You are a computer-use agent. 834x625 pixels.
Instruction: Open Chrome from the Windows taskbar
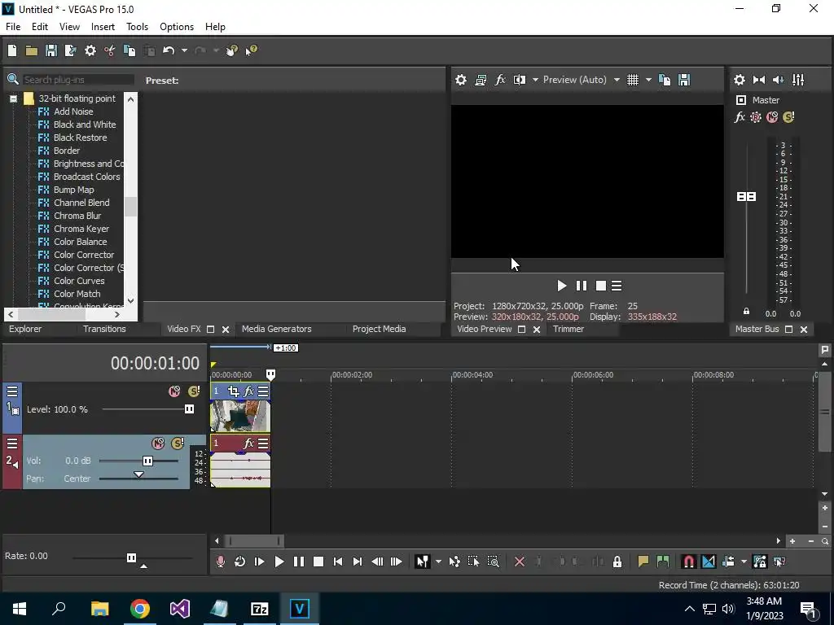coord(140,609)
